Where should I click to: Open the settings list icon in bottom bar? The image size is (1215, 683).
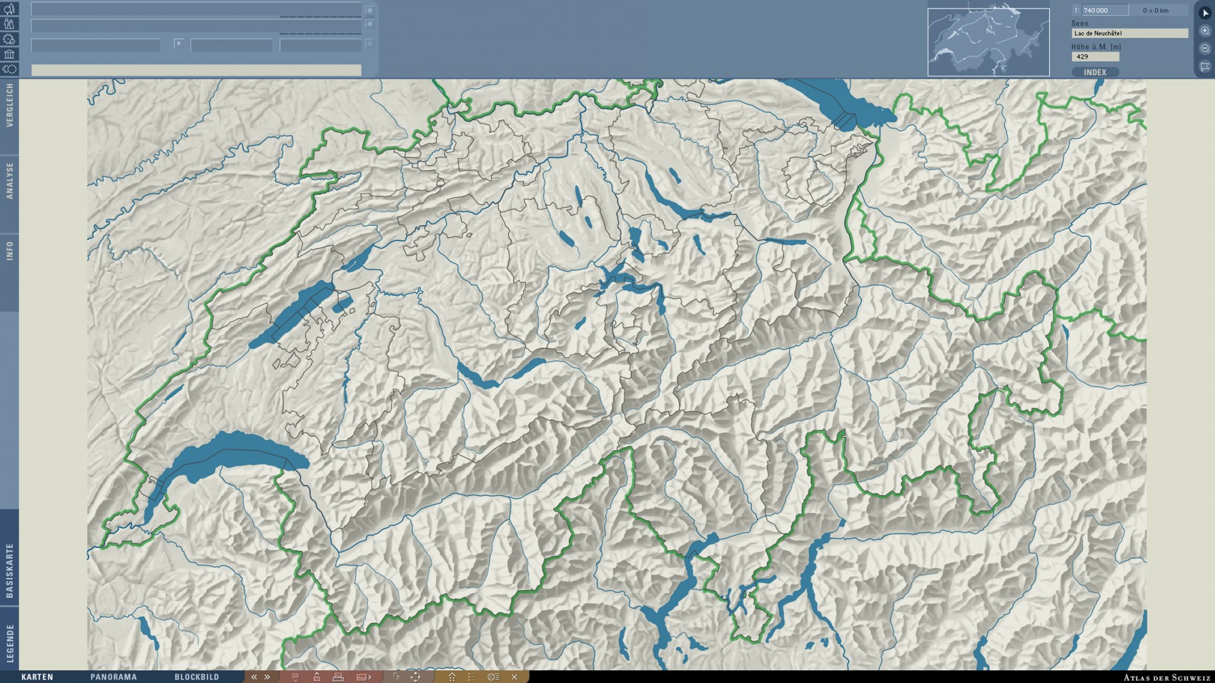493,677
